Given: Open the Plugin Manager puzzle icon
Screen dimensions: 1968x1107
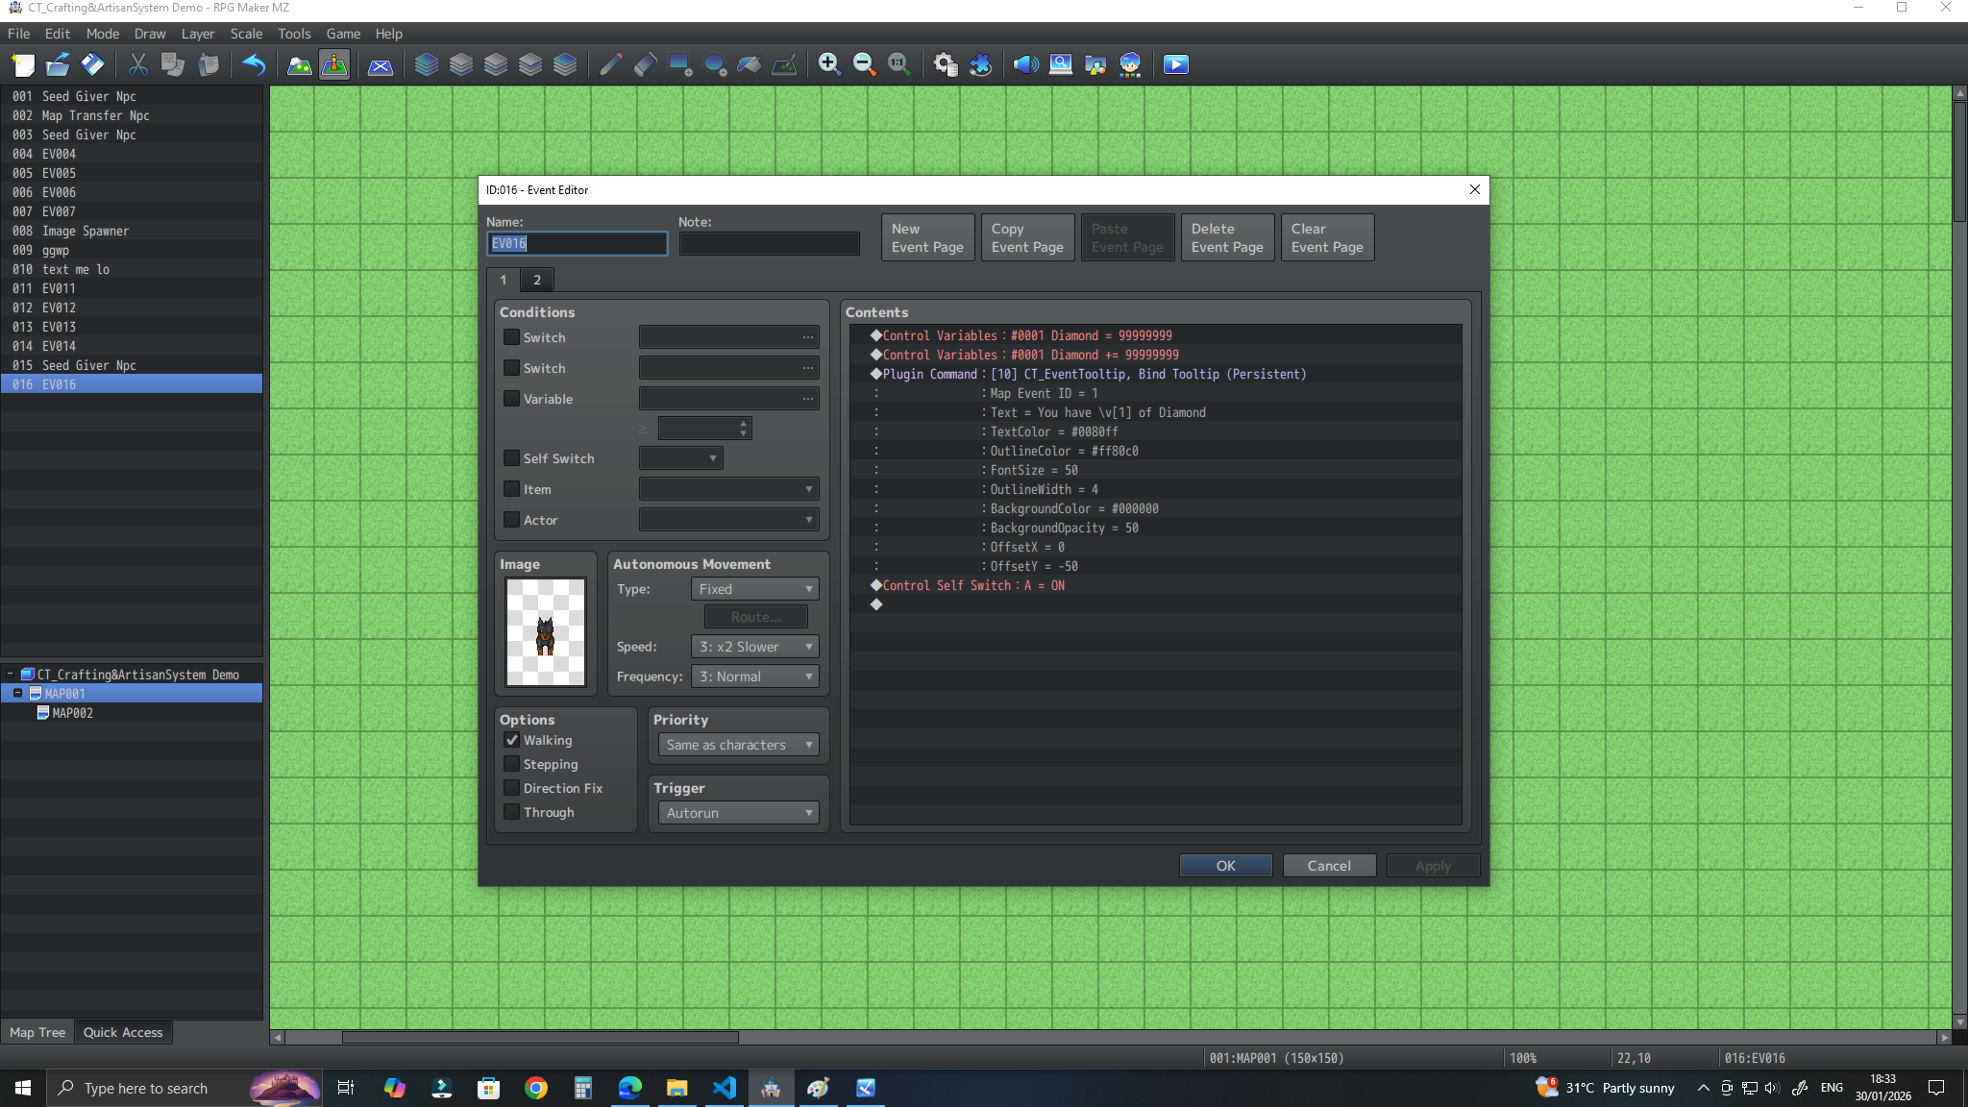Looking at the screenshot, I should [980, 64].
